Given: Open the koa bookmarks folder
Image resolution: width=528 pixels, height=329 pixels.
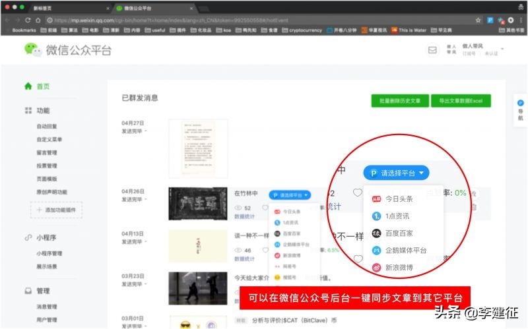Looking at the screenshot, I should click(x=224, y=30).
